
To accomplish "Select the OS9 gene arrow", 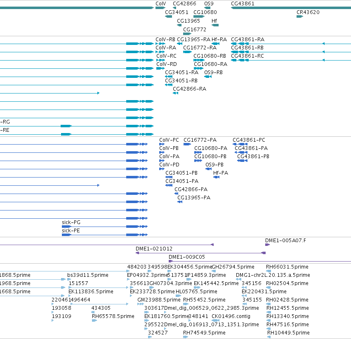I will (x=207, y=8).
